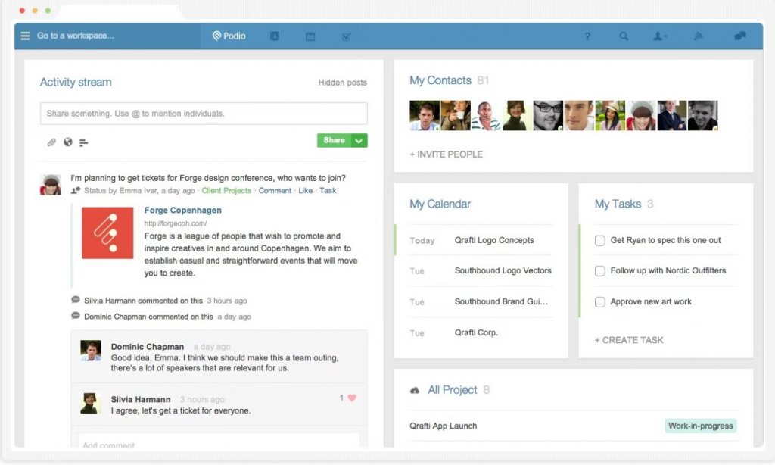
Task: Open the 'My Calendar' heading
Action: point(440,204)
